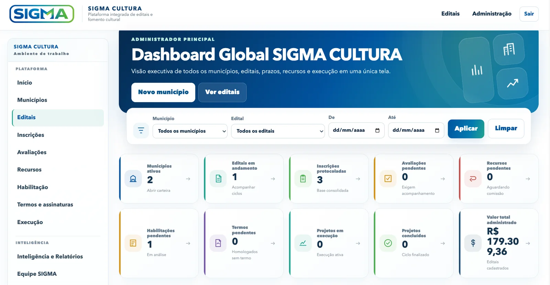Open Inteligência e Relatórios in the sidebar
The width and height of the screenshot is (550, 285).
pyautogui.click(x=58, y=256)
